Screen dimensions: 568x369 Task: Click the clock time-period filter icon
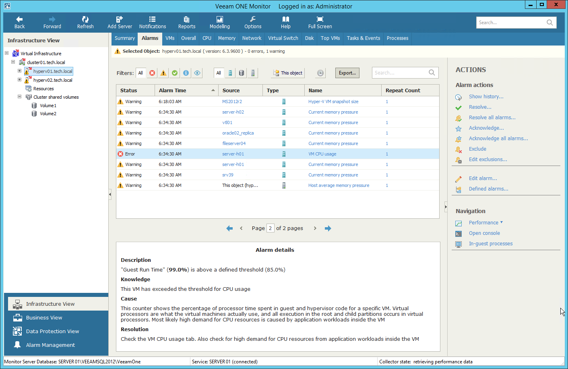[x=320, y=73]
